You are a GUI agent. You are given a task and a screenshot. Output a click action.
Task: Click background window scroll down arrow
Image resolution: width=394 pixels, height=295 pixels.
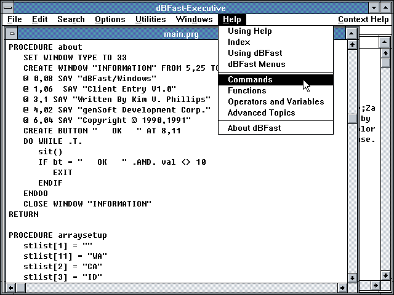coord(385,275)
